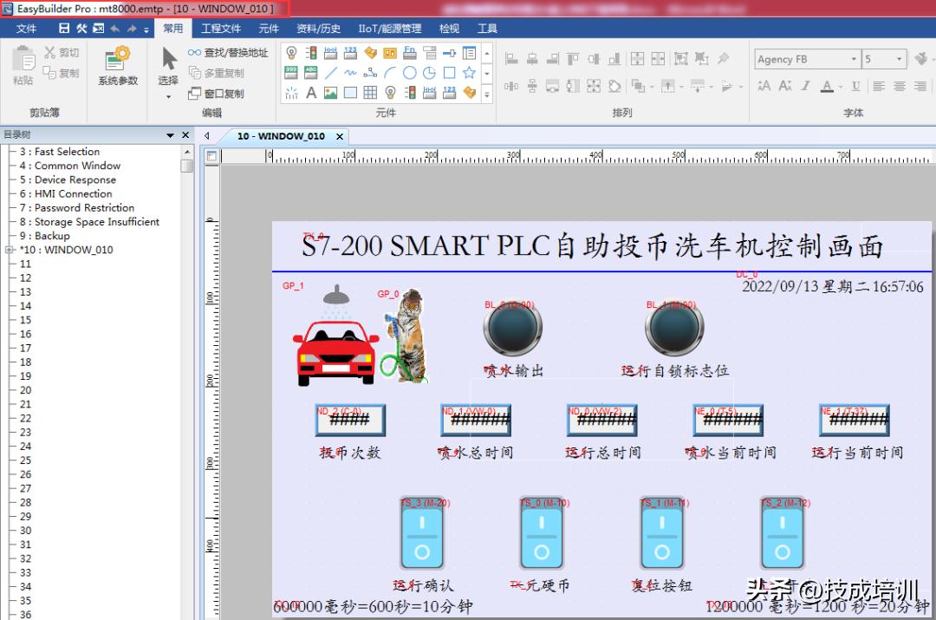Select the Picture object tool
The height and width of the screenshot is (620, 936).
[x=329, y=92]
